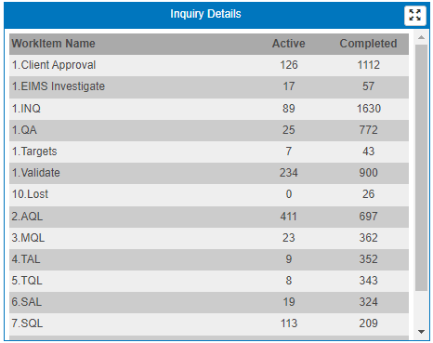
Task: Click the scrollbar up arrow
Action: coord(421,37)
